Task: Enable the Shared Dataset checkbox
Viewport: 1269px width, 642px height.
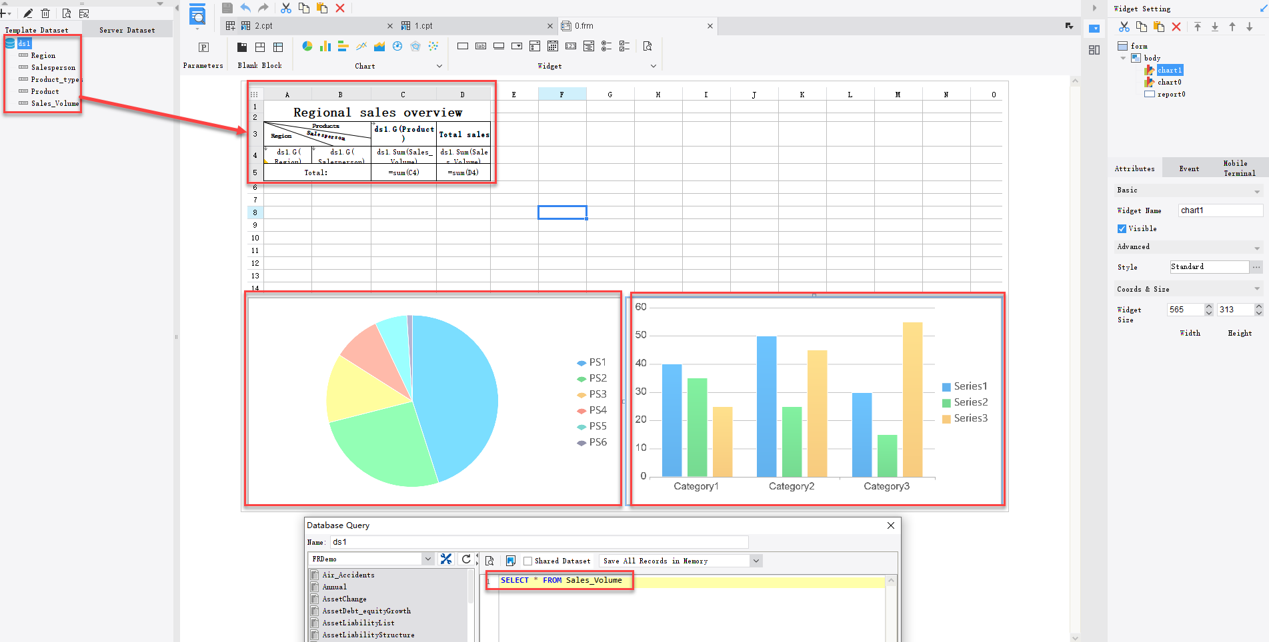Action: (x=527, y=561)
